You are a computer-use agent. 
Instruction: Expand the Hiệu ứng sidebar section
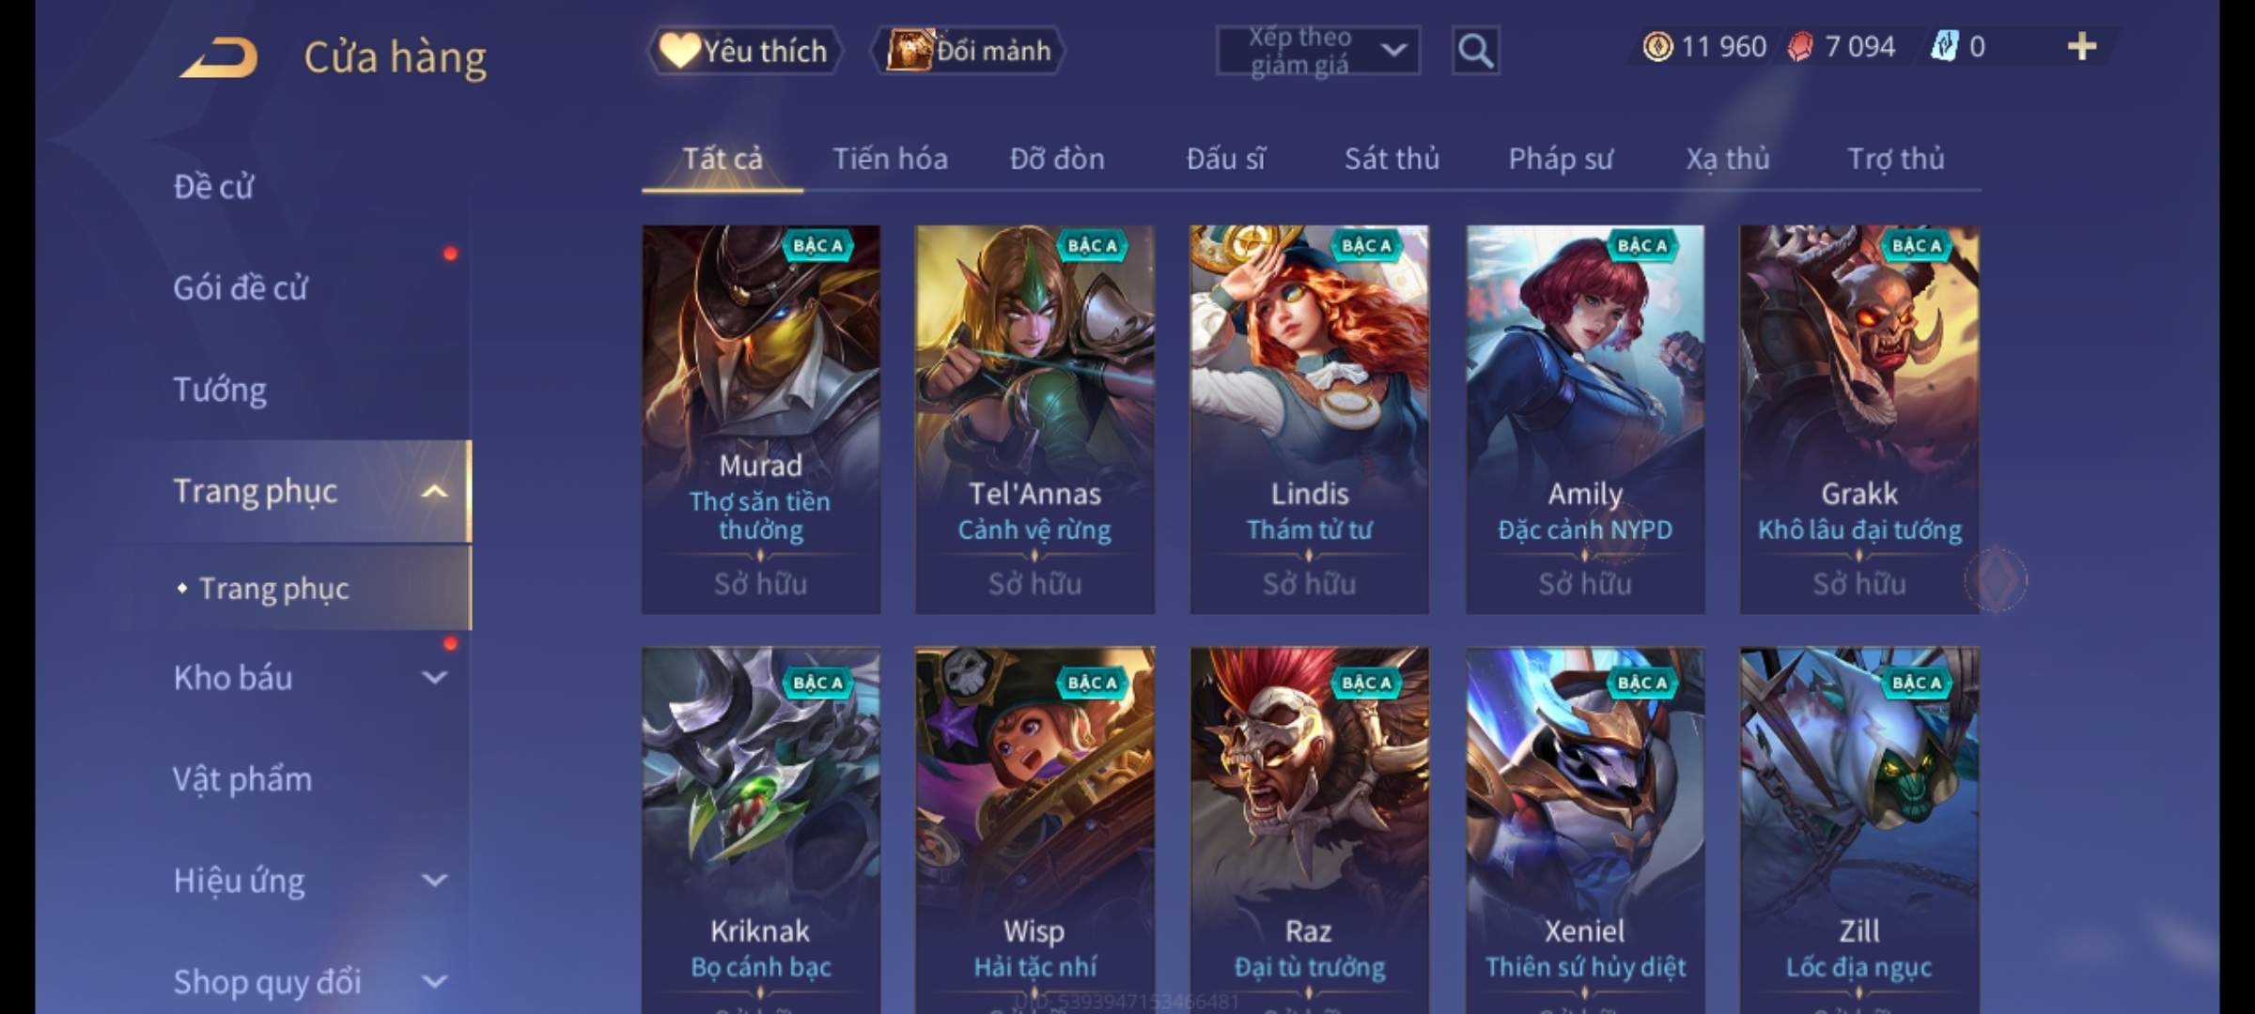pyautogui.click(x=434, y=880)
